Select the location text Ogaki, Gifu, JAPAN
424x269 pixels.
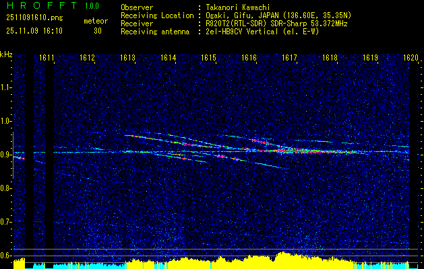[x=242, y=15]
